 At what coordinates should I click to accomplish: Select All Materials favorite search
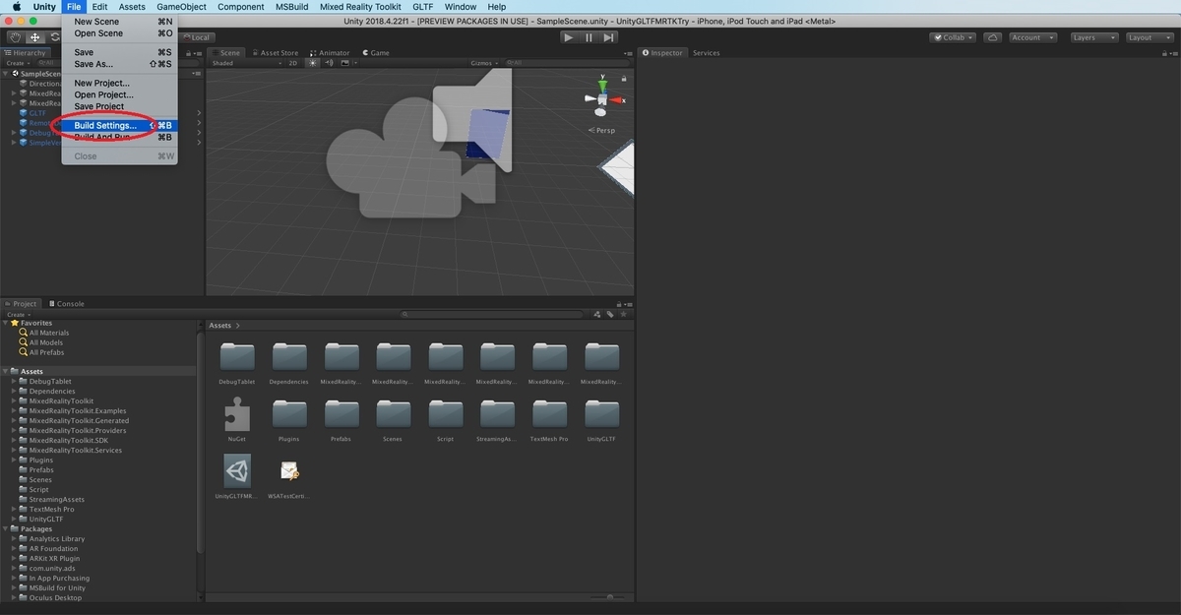tap(49, 333)
